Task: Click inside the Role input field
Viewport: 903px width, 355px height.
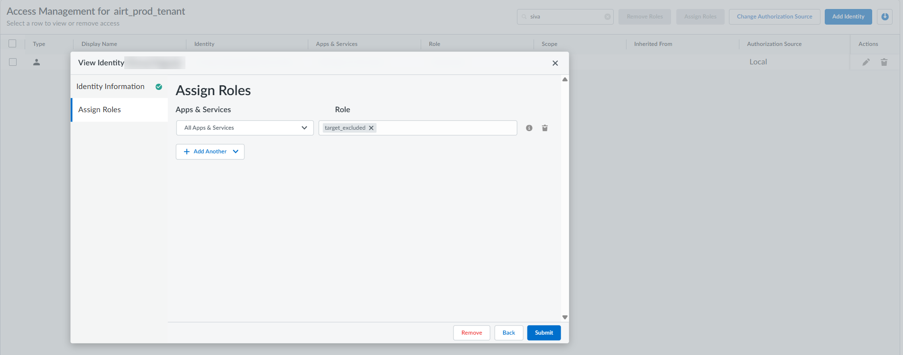Action: click(446, 128)
